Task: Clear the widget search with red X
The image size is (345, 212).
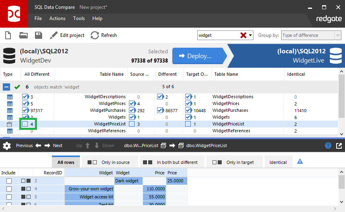Action: (243, 35)
